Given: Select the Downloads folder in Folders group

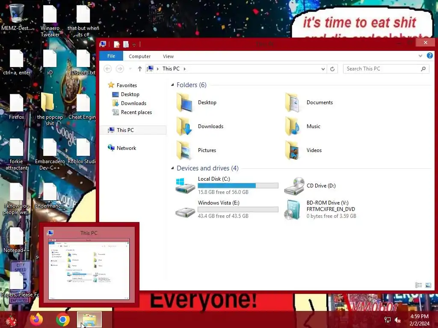Looking at the screenshot, I should tap(200, 126).
